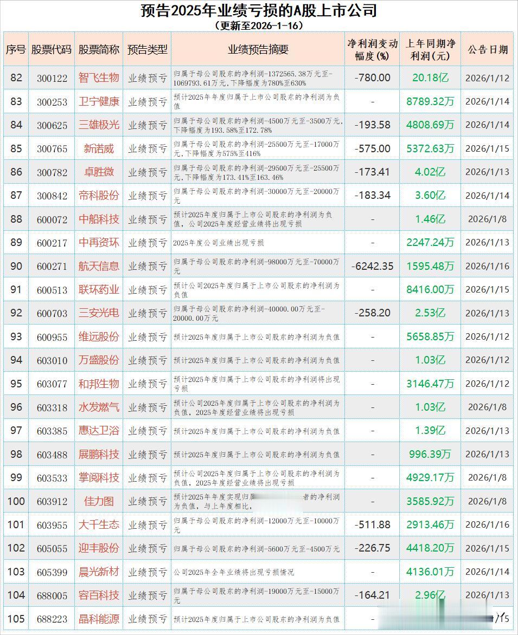Screen dimensions: 518x635
Task: Click prior-year profit 996.39万
Action: tap(431, 455)
